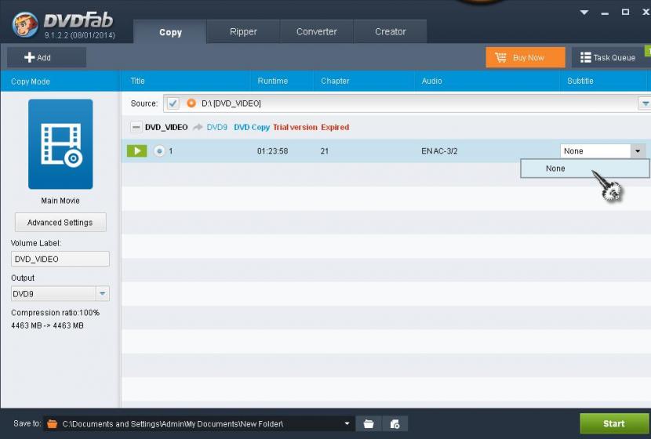
Task: Switch to the Copy tab
Action: [170, 32]
